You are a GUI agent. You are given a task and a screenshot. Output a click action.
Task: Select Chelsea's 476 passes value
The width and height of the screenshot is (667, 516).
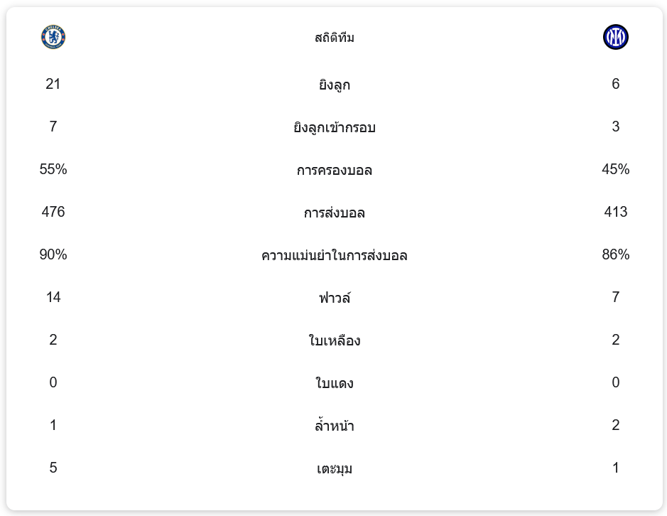click(x=53, y=212)
